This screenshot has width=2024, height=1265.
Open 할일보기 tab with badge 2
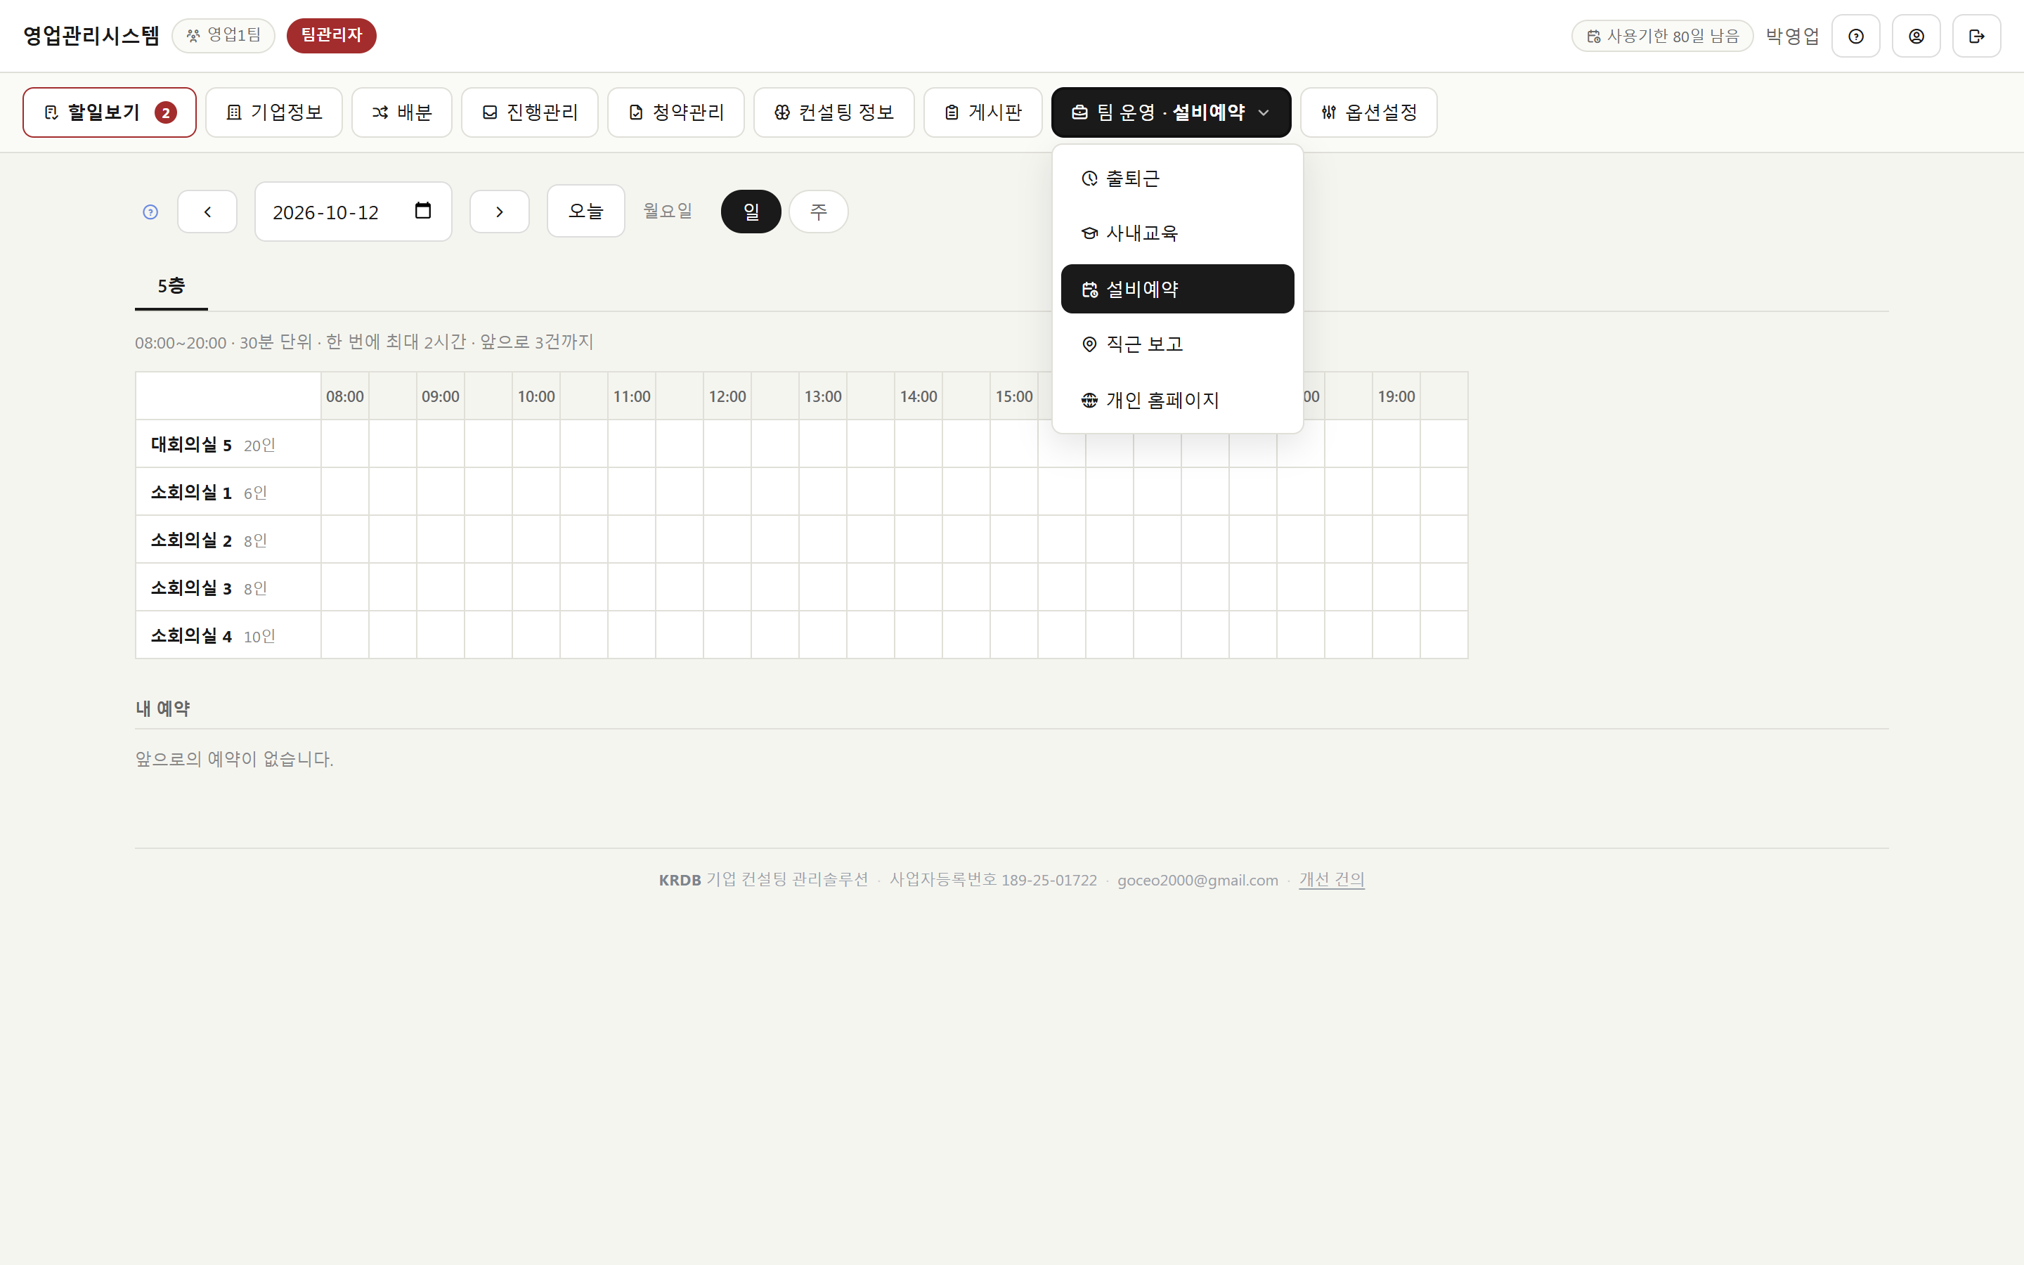pos(110,112)
